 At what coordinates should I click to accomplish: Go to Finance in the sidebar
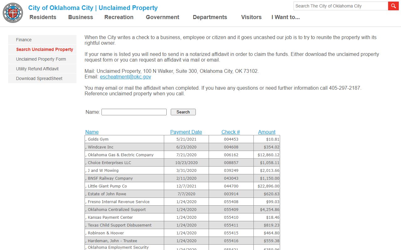[42, 40]
